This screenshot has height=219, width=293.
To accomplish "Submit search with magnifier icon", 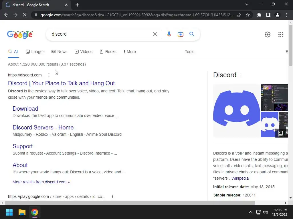I will [x=192, y=34].
